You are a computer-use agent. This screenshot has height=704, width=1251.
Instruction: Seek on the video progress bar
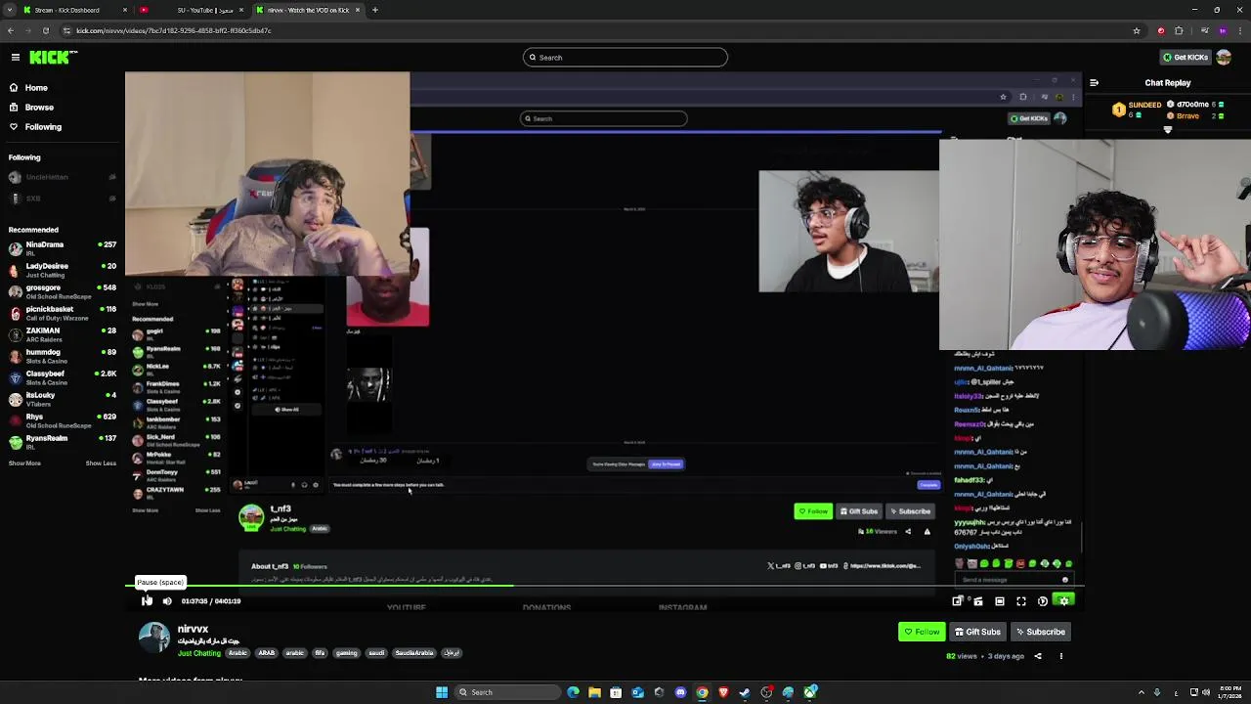point(605,587)
